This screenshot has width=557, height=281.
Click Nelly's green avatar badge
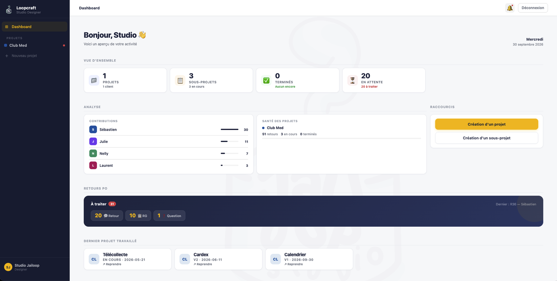tap(93, 153)
